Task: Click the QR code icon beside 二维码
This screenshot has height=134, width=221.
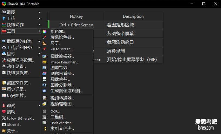Action: pyautogui.click(x=44, y=117)
